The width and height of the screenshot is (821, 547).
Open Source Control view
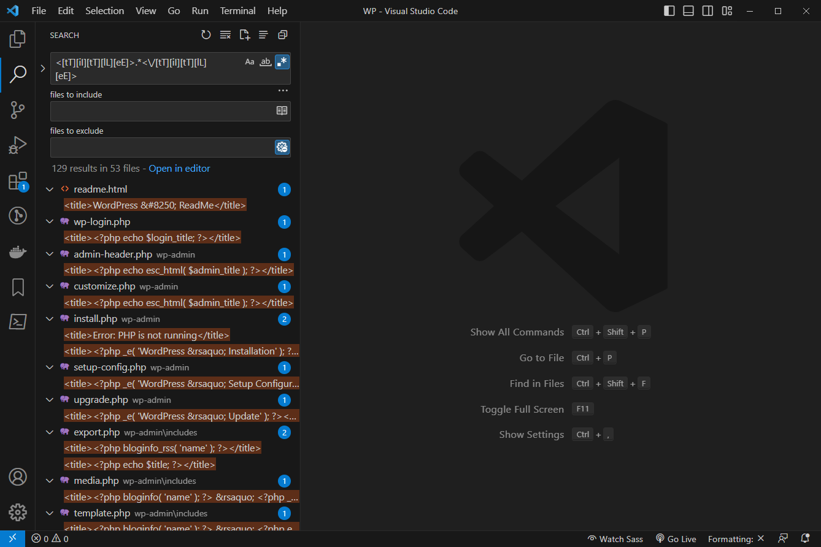pyautogui.click(x=18, y=110)
